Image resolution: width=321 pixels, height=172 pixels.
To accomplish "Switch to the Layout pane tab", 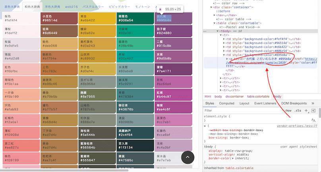I will coord(244,103).
